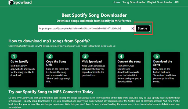Select the "Download the Song" step title
188x109 pixels.
[x=163, y=63]
